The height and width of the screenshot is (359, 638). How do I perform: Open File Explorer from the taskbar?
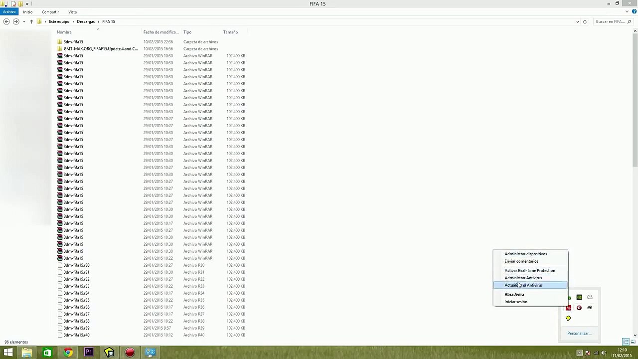(26, 353)
